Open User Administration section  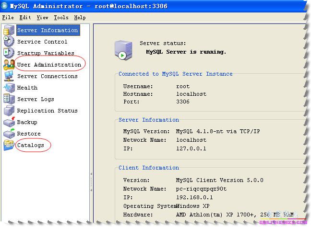(x=49, y=65)
